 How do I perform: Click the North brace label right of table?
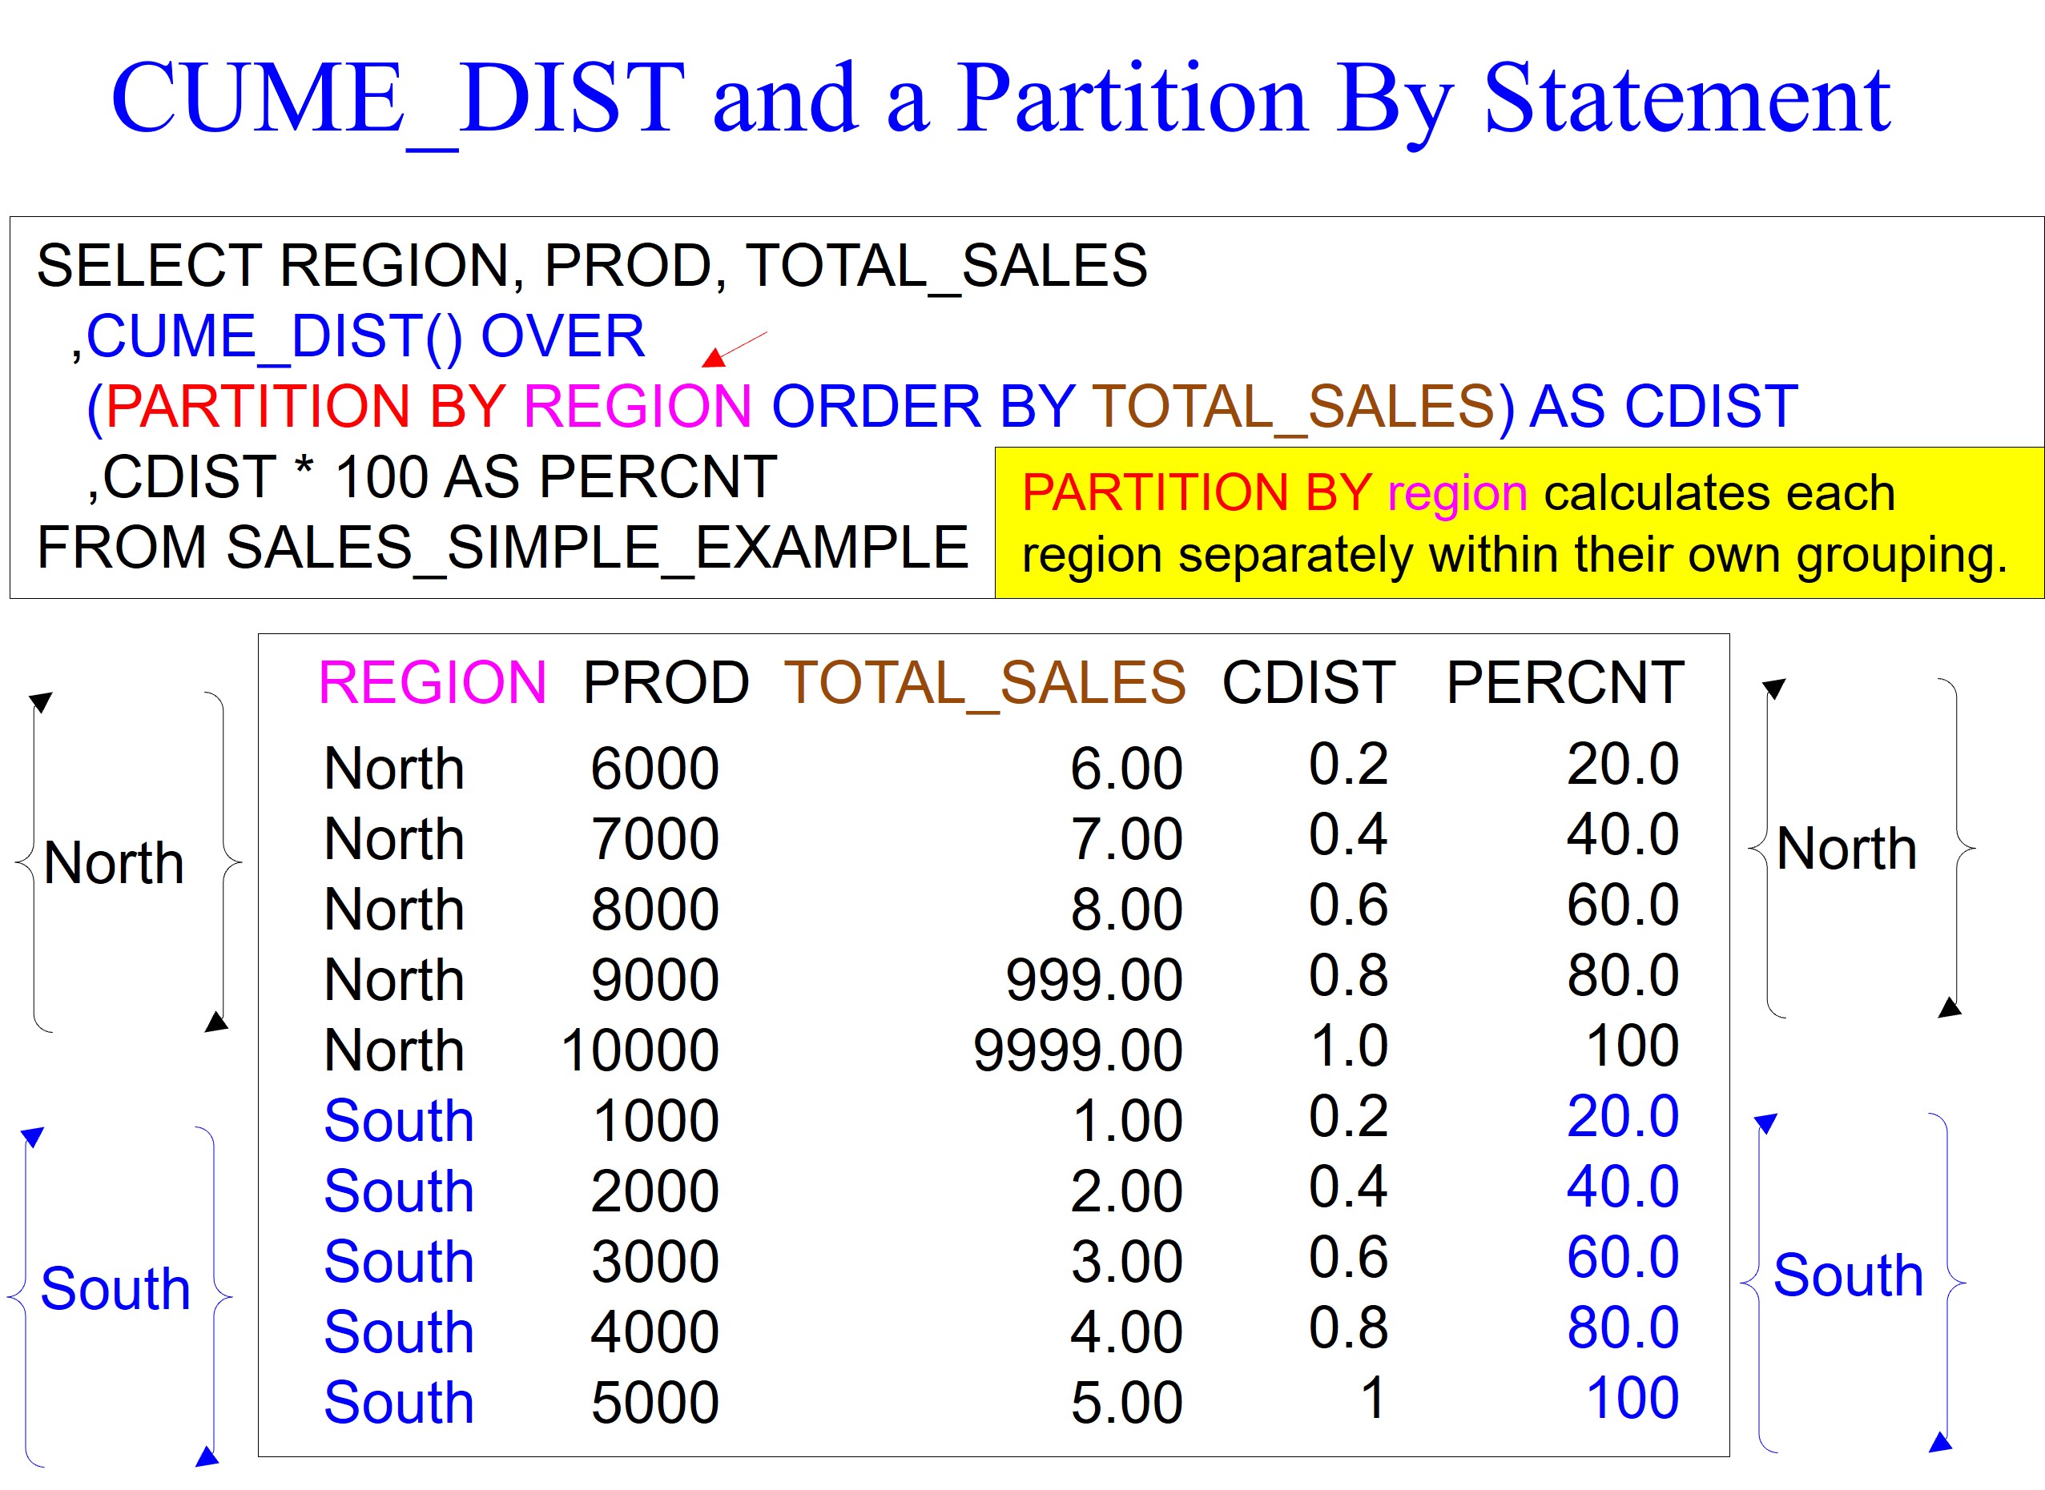coord(1846,849)
